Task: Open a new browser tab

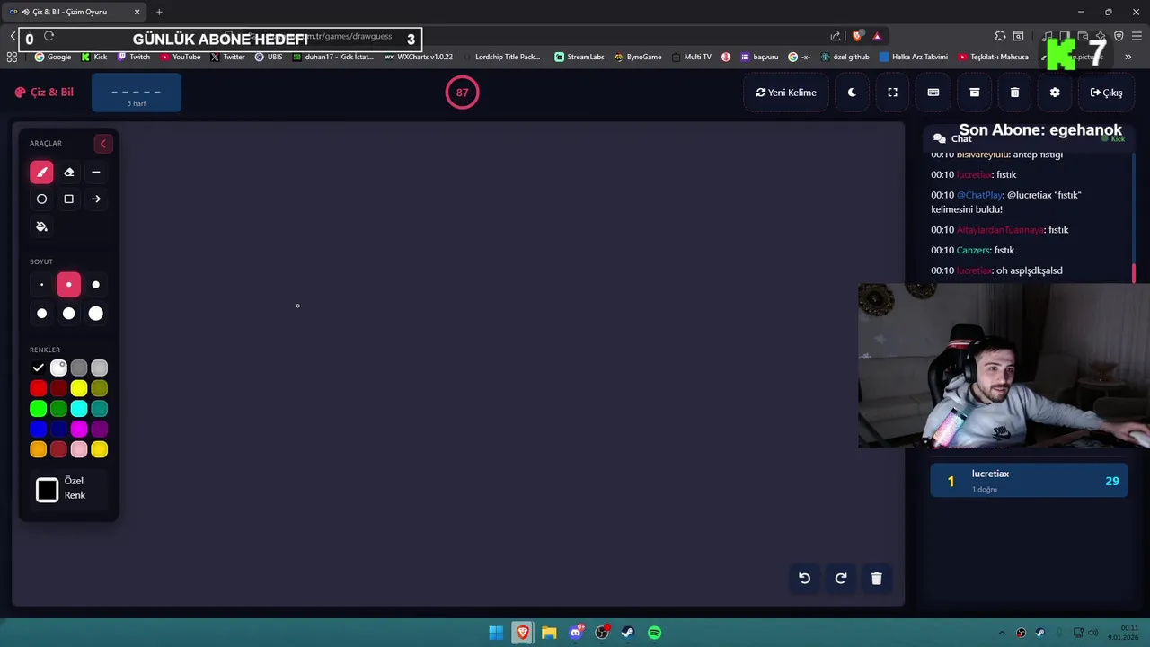Action: (159, 12)
